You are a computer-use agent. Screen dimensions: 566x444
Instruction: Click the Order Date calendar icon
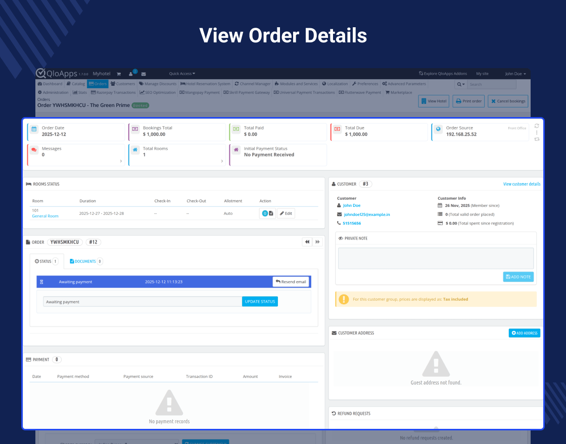[34, 129]
